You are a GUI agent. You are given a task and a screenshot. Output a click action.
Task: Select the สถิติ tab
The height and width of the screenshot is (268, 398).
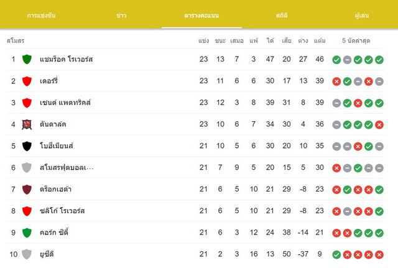tap(282, 15)
